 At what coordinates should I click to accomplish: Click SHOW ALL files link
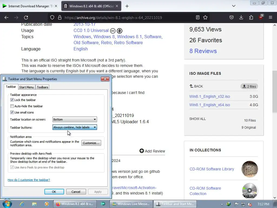coord(197,119)
